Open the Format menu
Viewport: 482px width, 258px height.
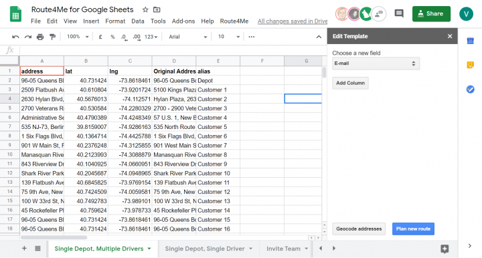click(x=115, y=21)
